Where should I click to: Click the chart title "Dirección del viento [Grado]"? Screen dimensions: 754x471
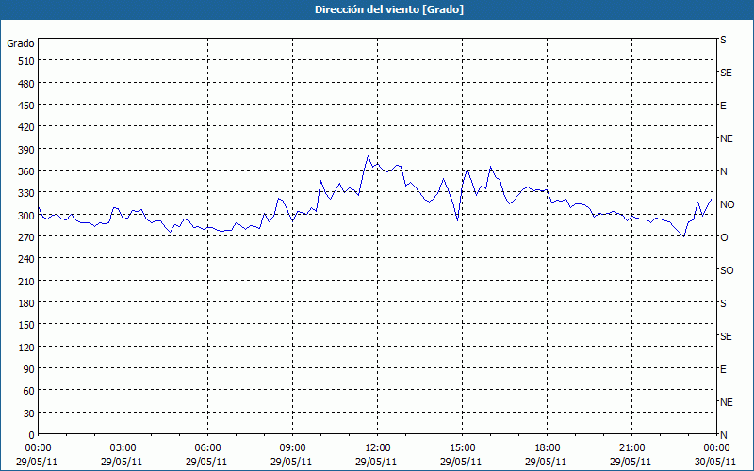click(x=389, y=9)
